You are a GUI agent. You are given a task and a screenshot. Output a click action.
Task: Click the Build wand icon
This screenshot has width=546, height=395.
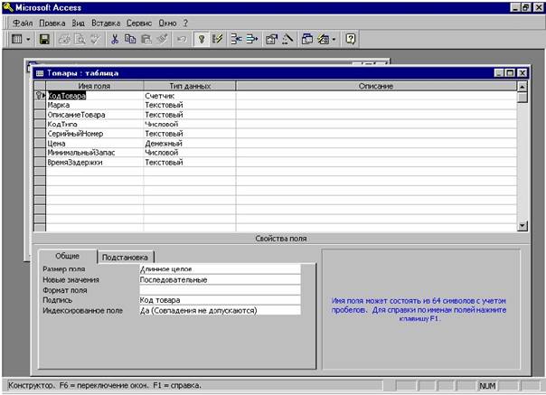coord(287,39)
